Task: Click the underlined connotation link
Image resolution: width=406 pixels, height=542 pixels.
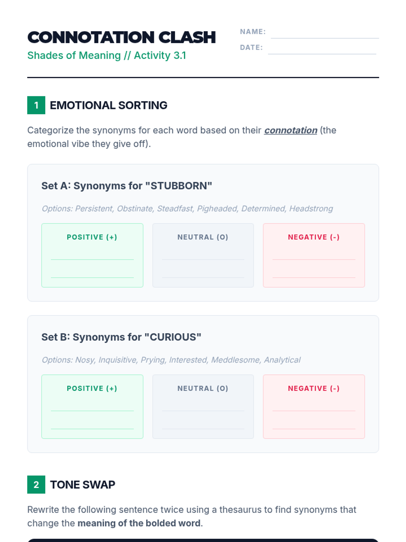Action: coord(290,130)
